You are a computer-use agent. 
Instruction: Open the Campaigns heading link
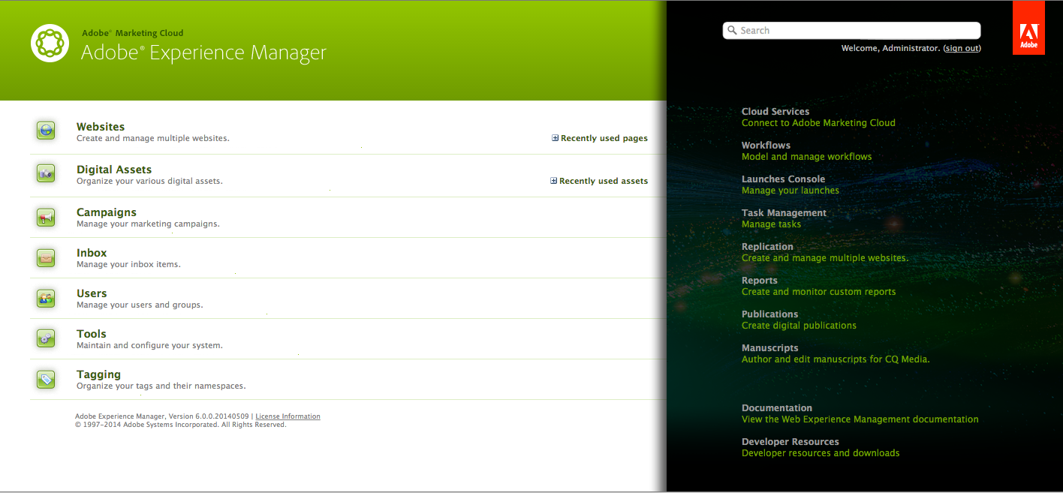[x=107, y=212]
